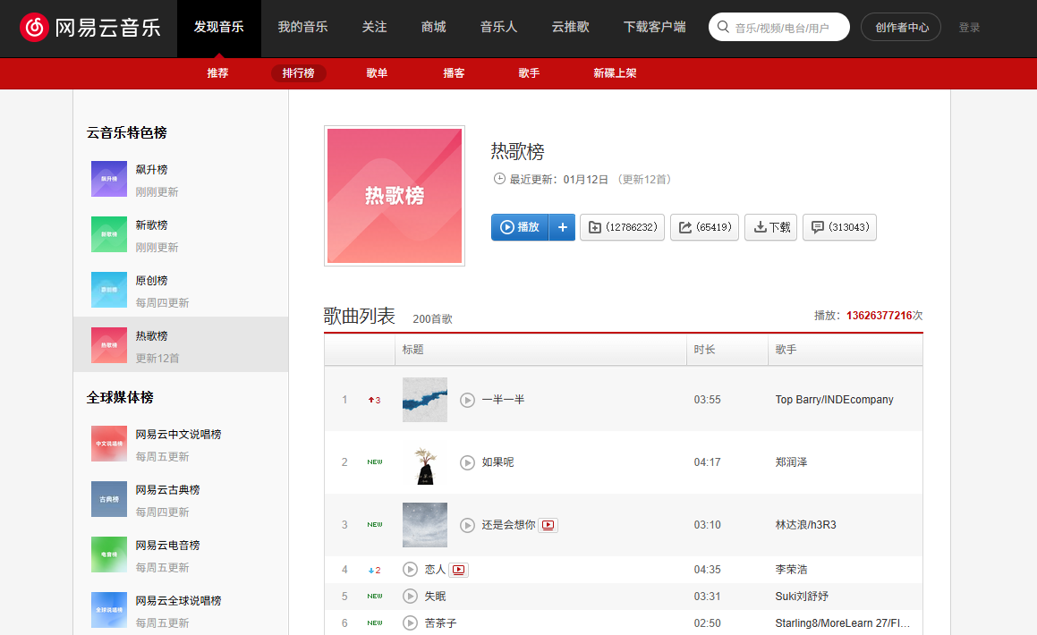This screenshot has width=1037, height=635.
Task: Open artist Top Barry/INDEcompany
Action: [834, 400]
